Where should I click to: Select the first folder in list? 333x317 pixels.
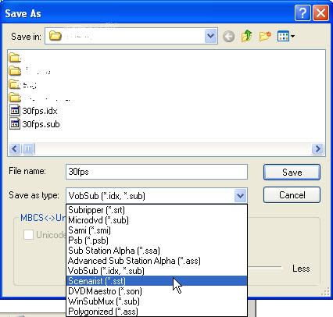click(x=15, y=58)
